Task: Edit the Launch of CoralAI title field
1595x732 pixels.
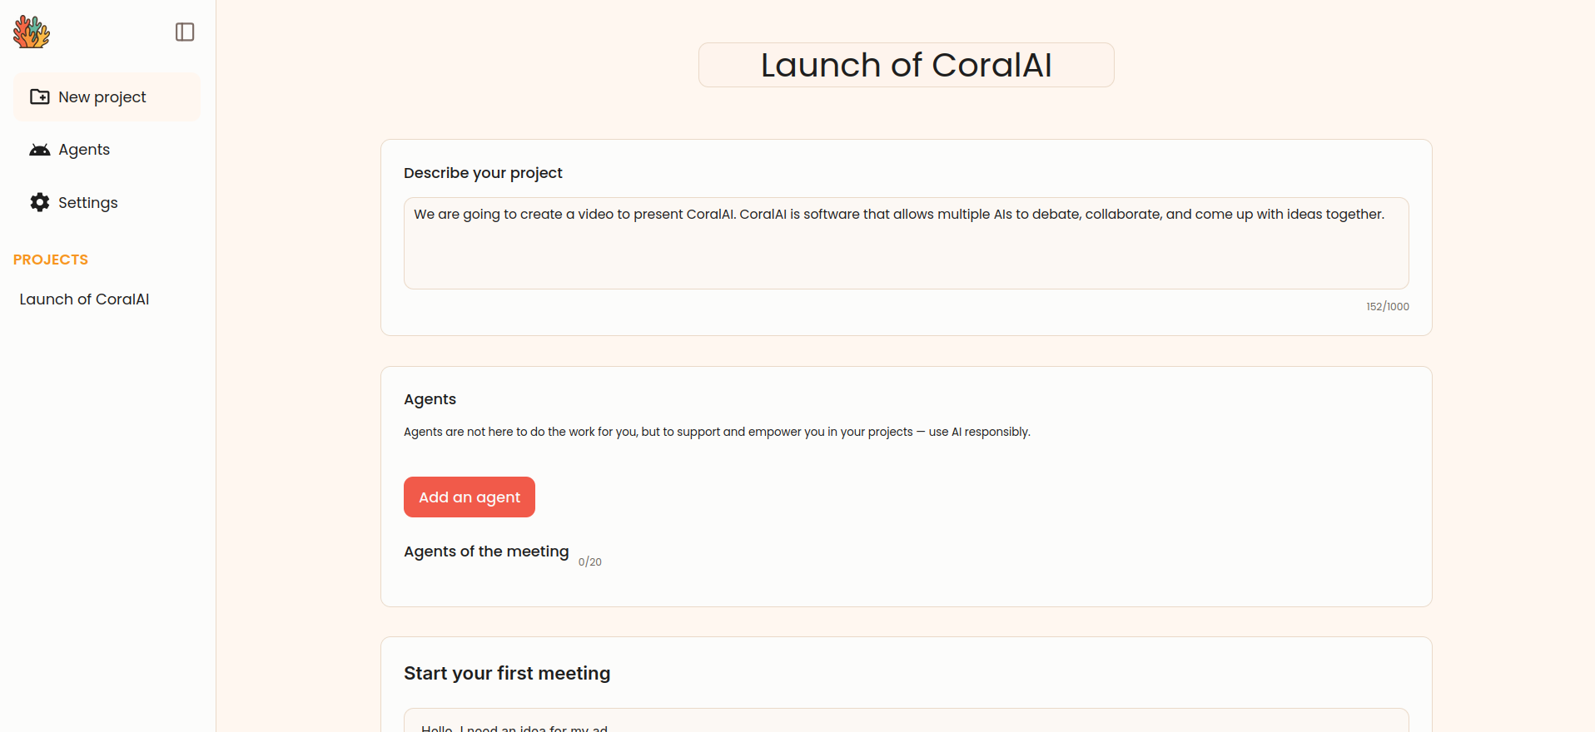Action: point(906,65)
